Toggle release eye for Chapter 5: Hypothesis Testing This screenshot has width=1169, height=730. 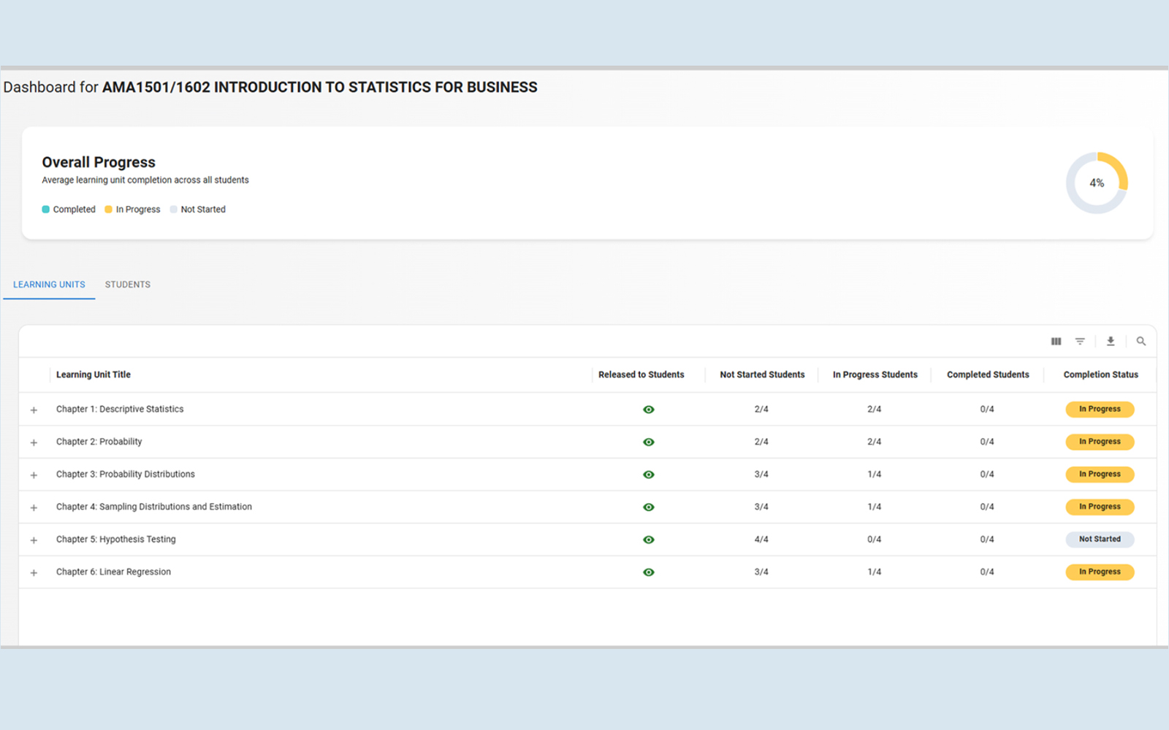click(648, 539)
